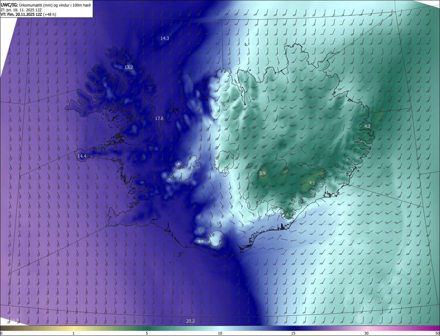This screenshot has height=336, width=440.
Task: Click the 'UWC/IG: Úrkomumætti (mm)' title line
Action: (x=46, y=4)
